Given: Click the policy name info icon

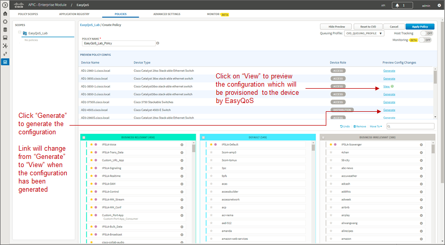Looking at the screenshot, I should click(158, 44).
